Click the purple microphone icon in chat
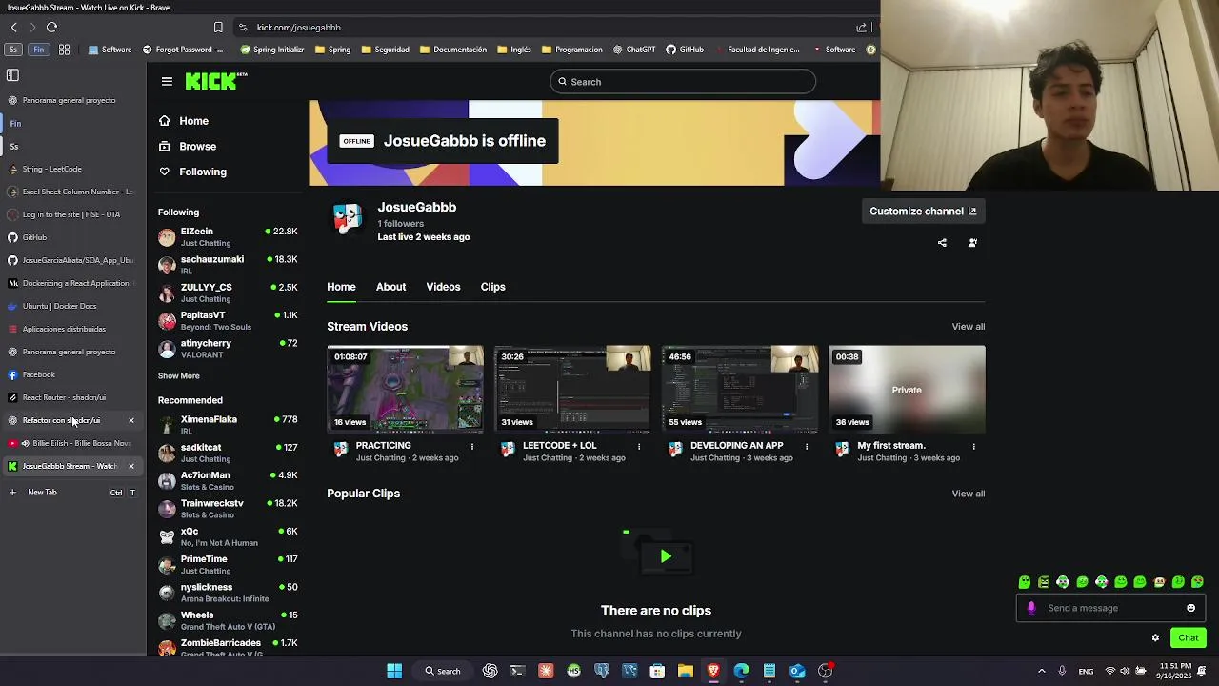 click(x=1031, y=608)
